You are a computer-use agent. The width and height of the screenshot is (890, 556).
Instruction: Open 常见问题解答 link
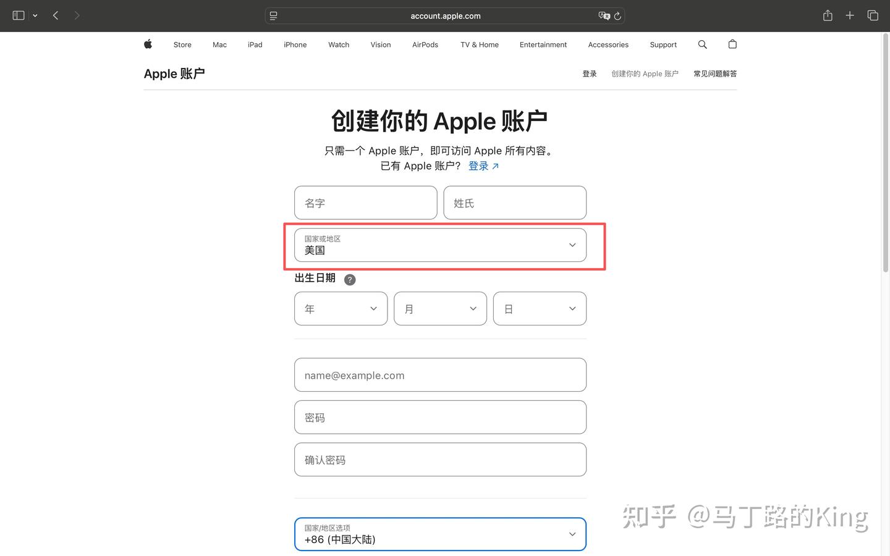click(x=715, y=74)
